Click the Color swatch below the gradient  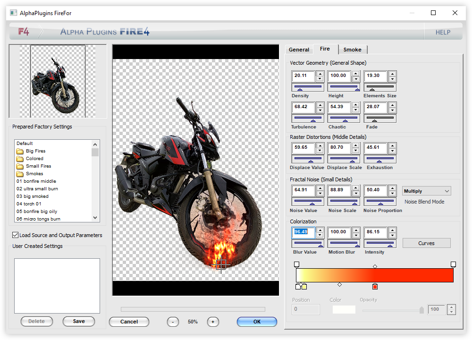344,309
